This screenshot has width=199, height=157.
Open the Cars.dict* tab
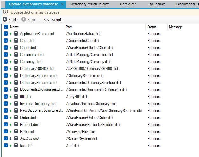[128, 4]
